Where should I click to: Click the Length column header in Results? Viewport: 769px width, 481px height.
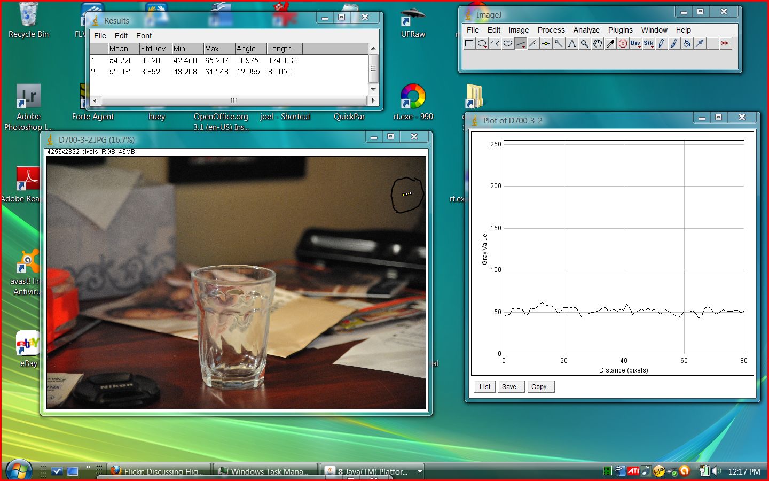[x=285, y=49]
